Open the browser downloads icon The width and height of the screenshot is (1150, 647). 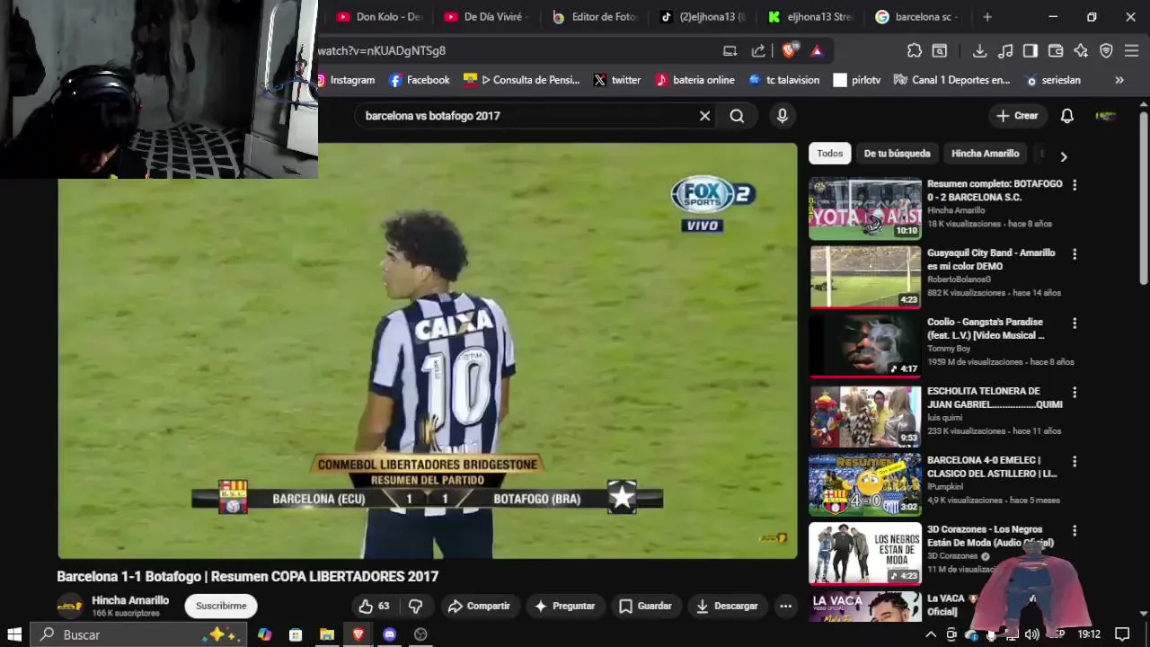tap(980, 50)
